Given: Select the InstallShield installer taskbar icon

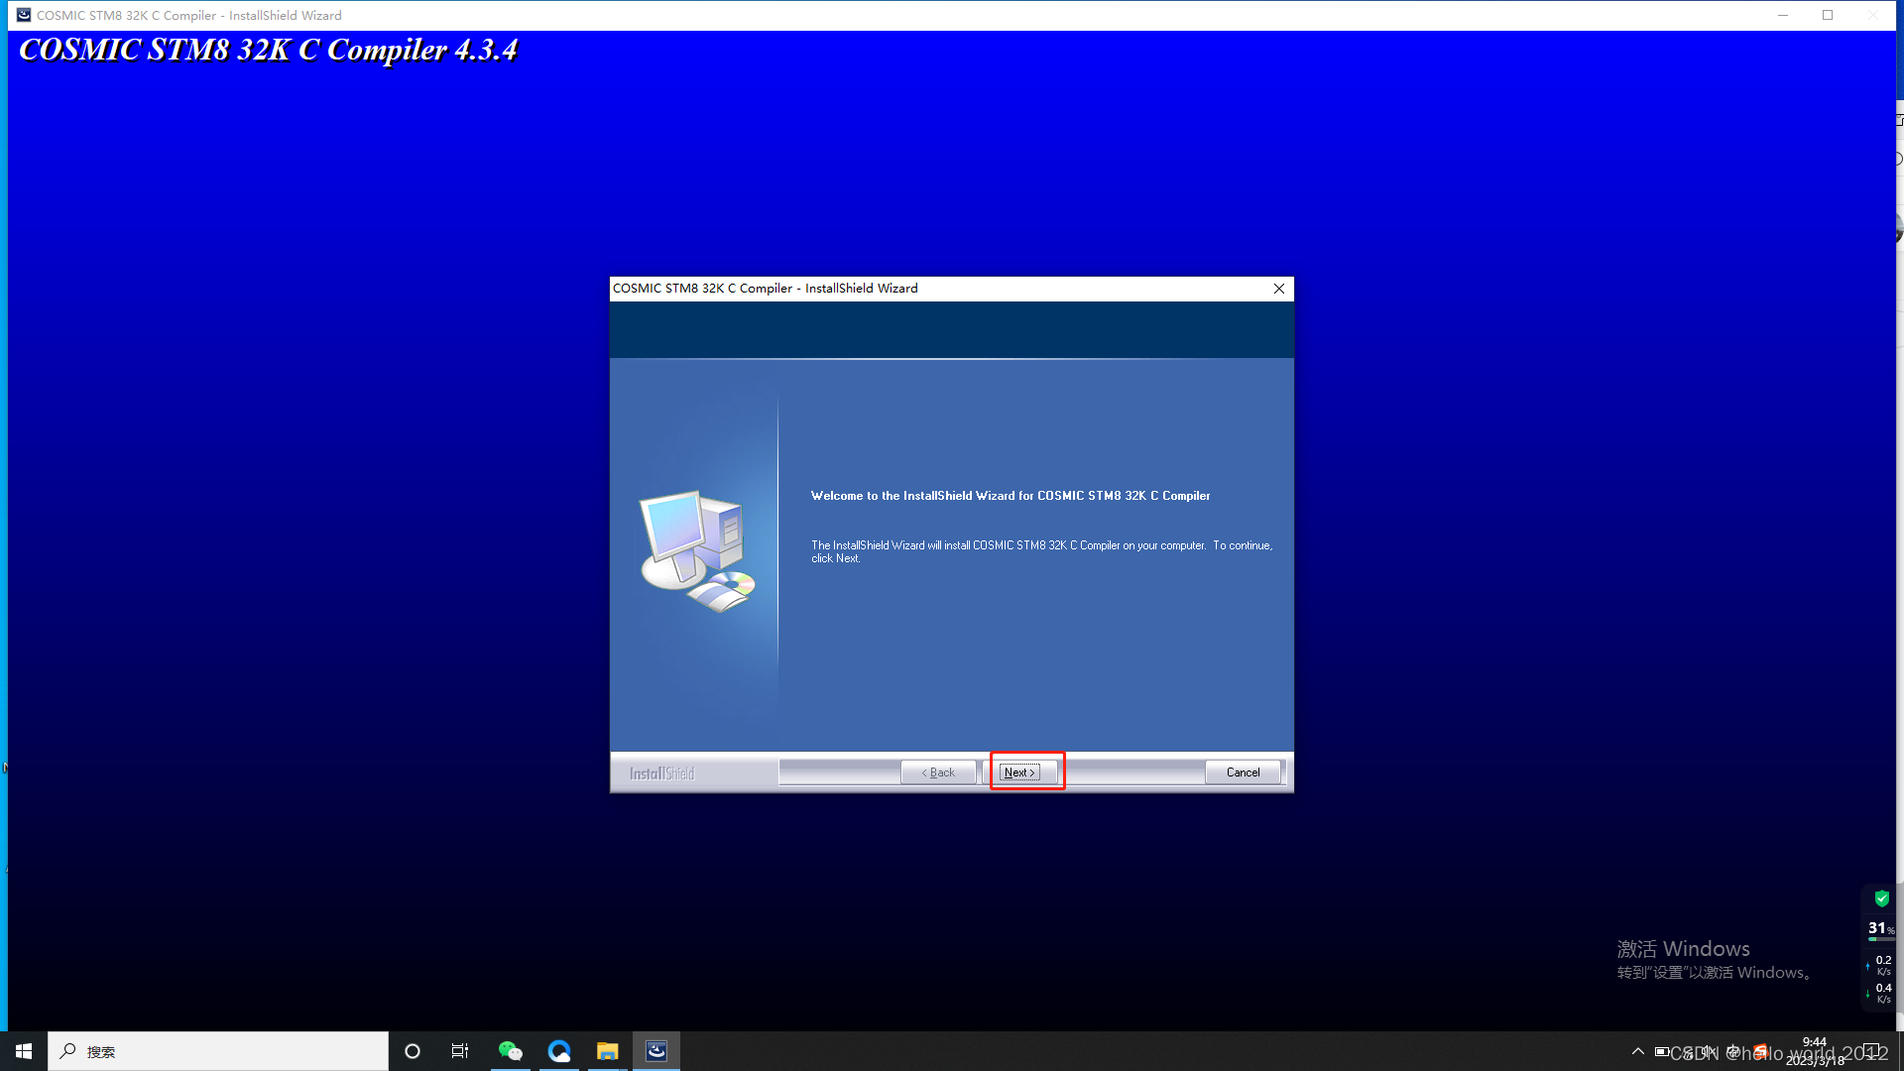Looking at the screenshot, I should [x=656, y=1051].
